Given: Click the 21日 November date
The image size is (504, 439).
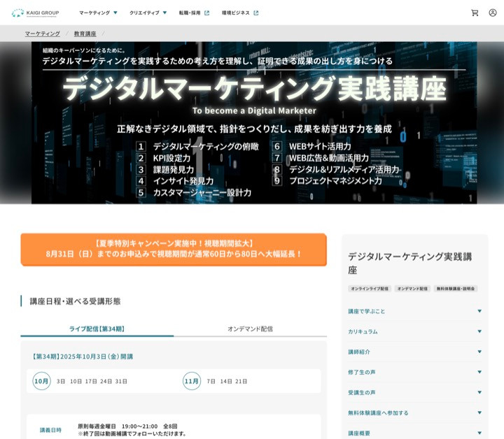Looking at the screenshot, I should (241, 381).
